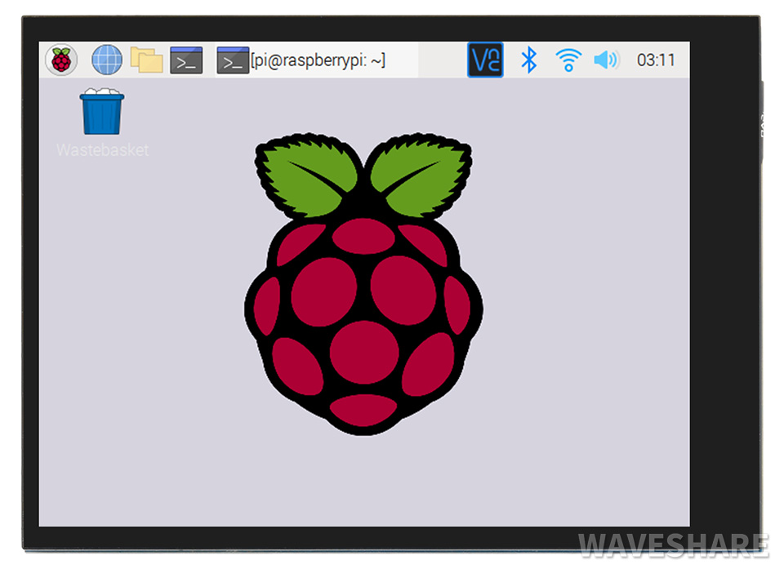Screen dimensions: 784x569
Task: Open the File Manager folders icon
Action: tap(147, 60)
